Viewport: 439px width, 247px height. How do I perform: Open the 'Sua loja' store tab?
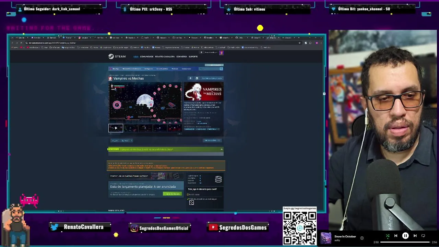[x=116, y=69]
